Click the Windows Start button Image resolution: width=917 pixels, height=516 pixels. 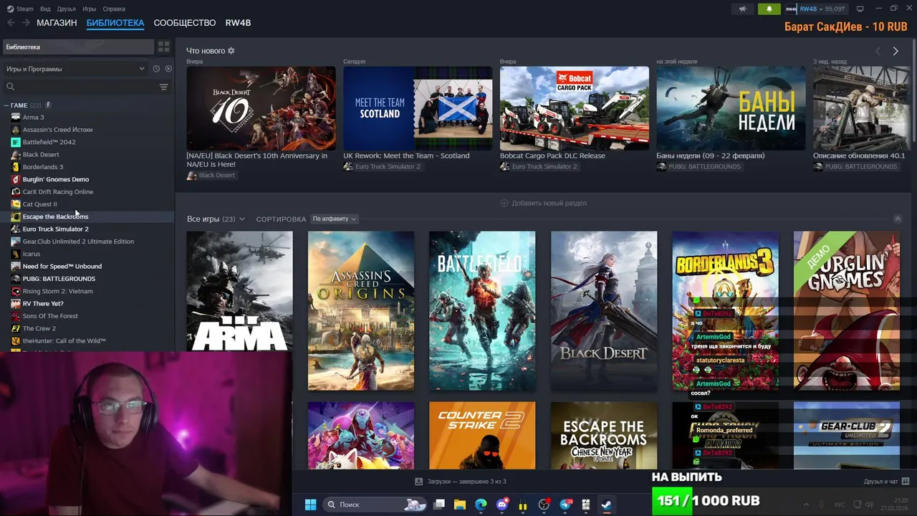pos(310,505)
